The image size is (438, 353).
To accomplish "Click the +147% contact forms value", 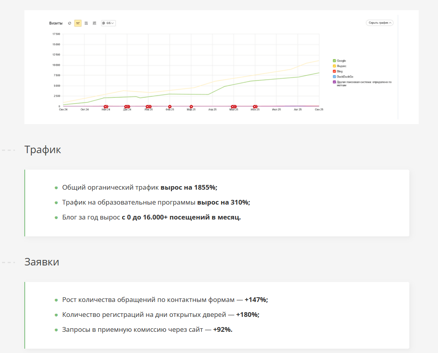I will pyautogui.click(x=256, y=300).
